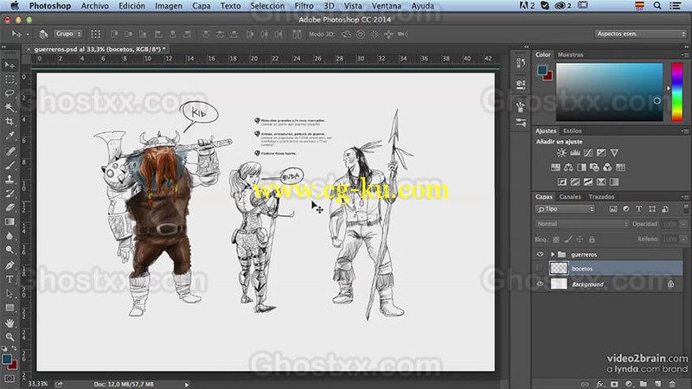Viewport: 692px width, 389px height.
Task: Switch to the Canales tab
Action: point(570,197)
